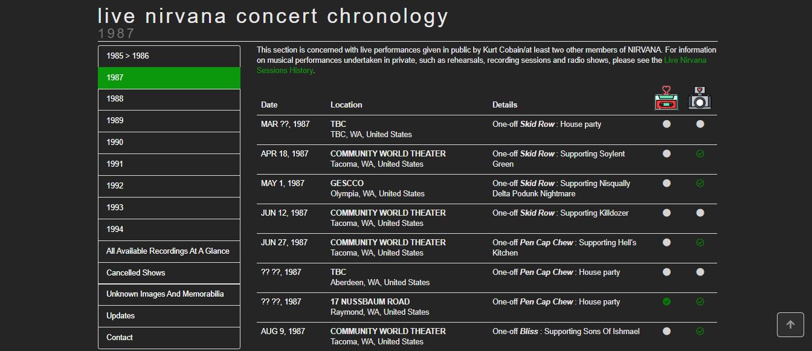The image size is (812, 351).
Task: Open the Contact page
Action: coord(169,338)
